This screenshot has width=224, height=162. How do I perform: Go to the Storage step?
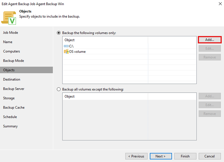tap(9, 98)
